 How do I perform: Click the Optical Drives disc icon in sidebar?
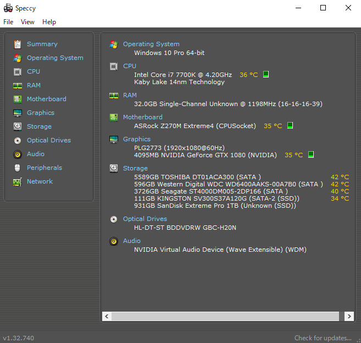18,140
